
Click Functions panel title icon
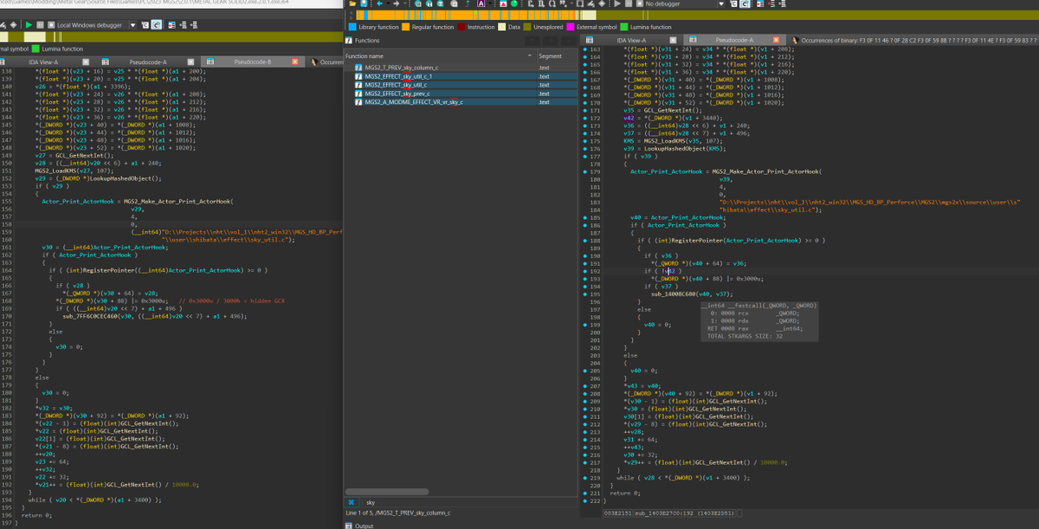349,40
